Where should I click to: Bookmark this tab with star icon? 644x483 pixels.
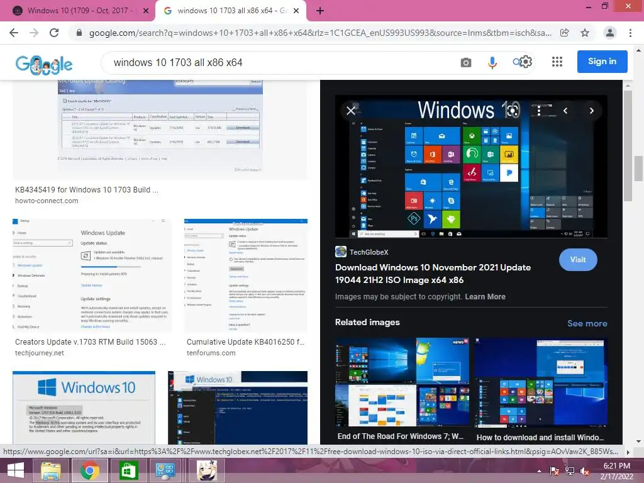click(585, 33)
